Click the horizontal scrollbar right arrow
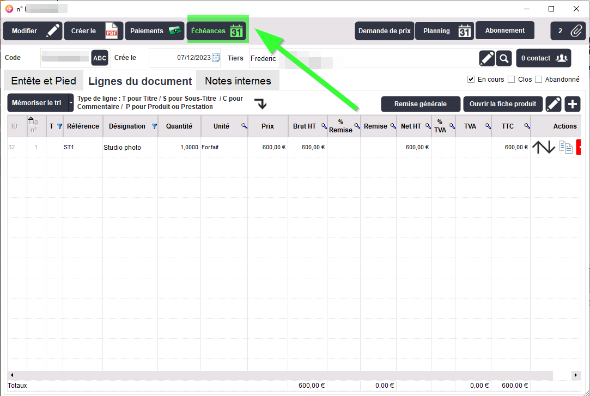Screen dimensions: 590x396 (x=576, y=375)
